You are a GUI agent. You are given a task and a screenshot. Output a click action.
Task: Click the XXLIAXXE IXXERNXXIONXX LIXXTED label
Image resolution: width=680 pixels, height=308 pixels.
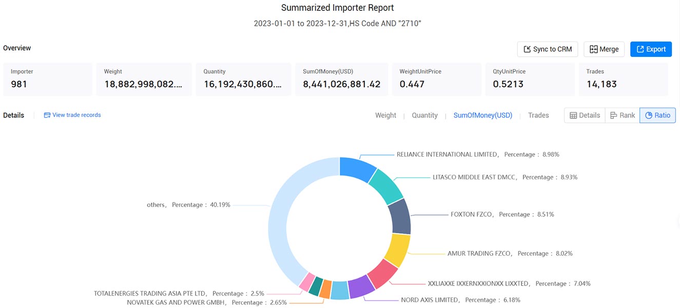click(509, 283)
